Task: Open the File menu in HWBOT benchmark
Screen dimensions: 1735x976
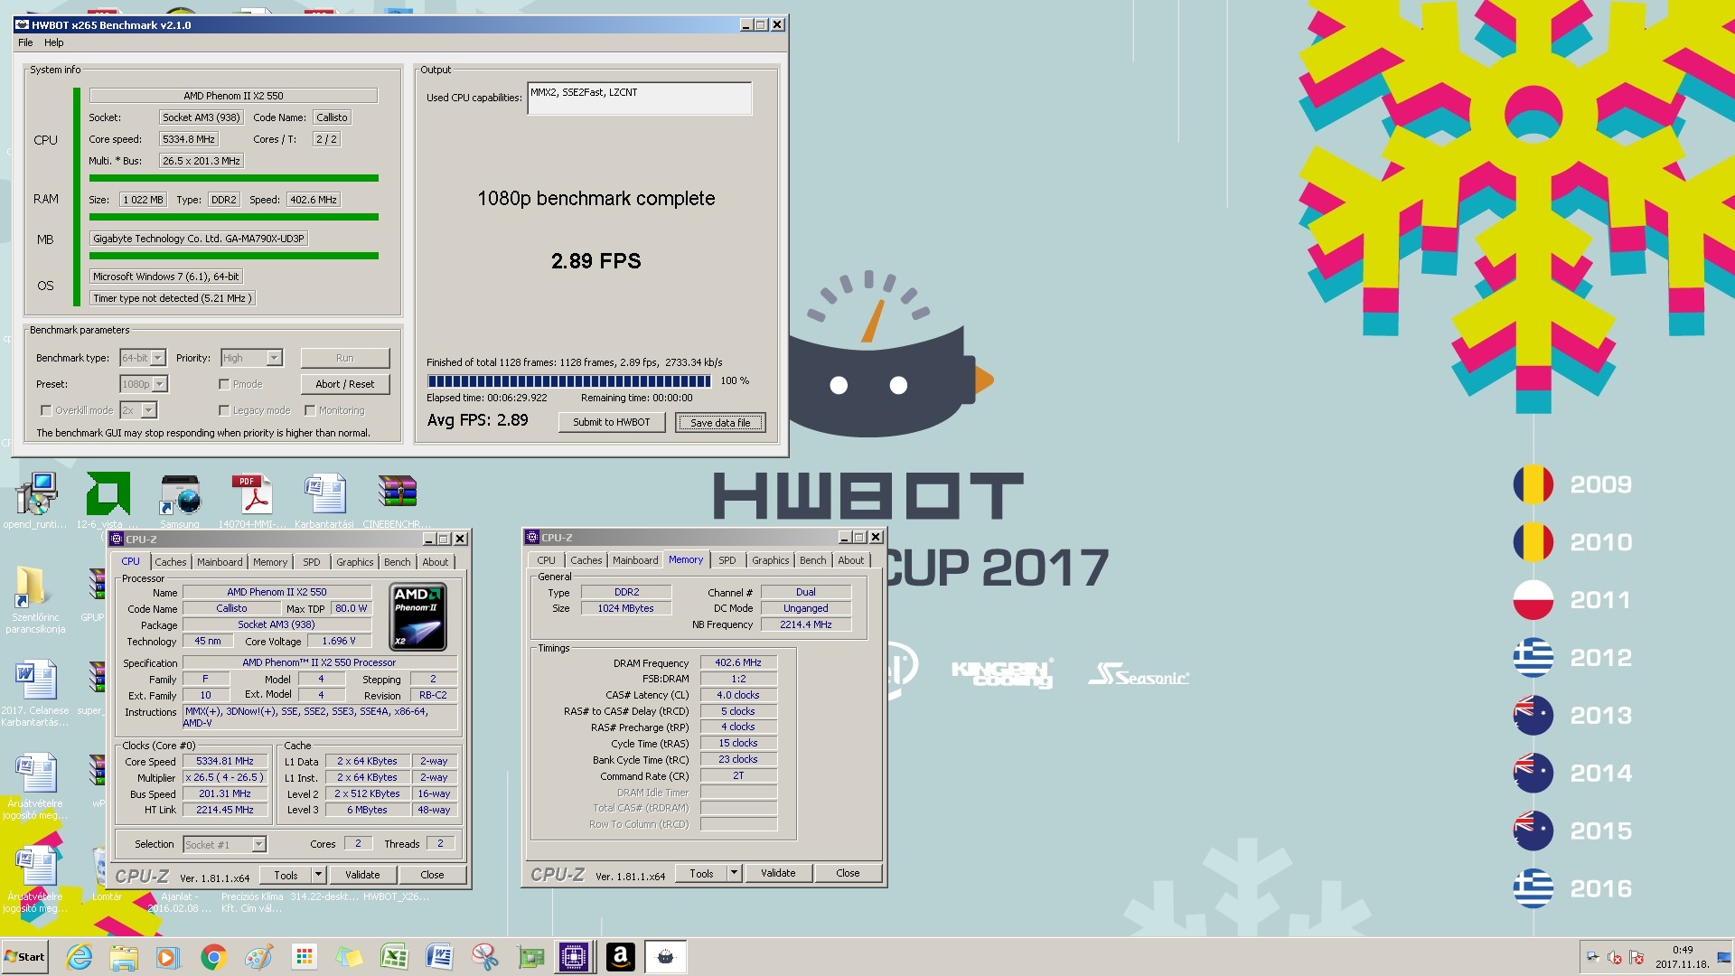Action: pyautogui.click(x=25, y=42)
